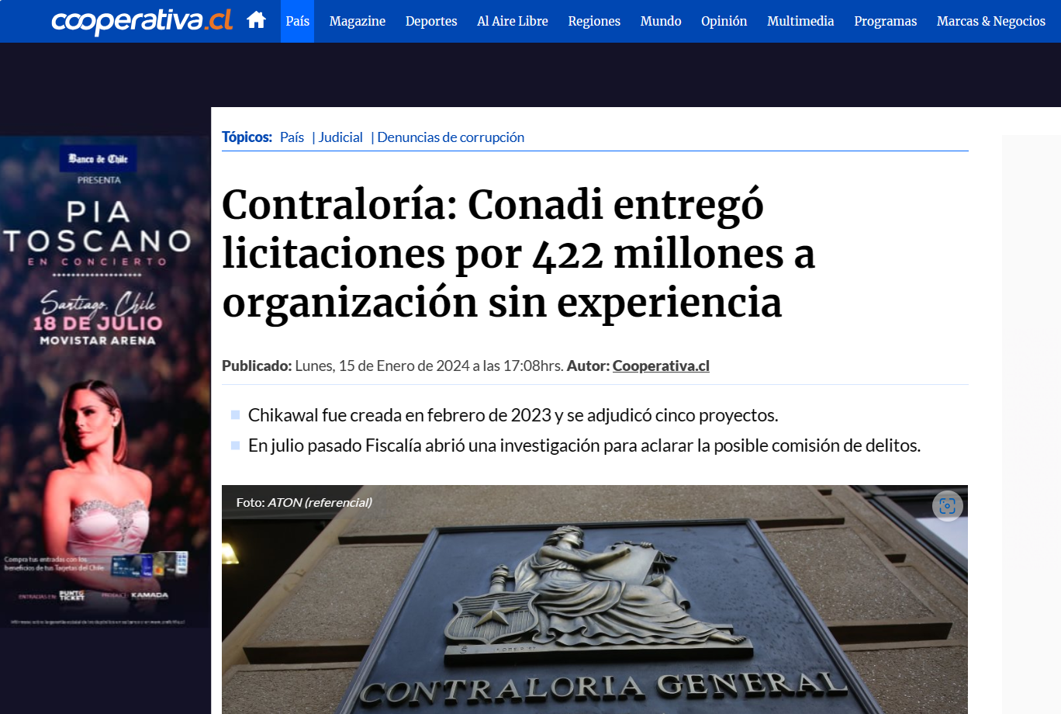Viewport: 1061px width, 714px height.
Task: Go to the home icon
Action: pyautogui.click(x=257, y=20)
